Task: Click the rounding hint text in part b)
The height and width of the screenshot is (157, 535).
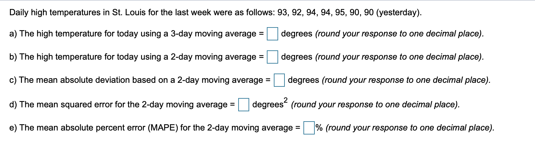Action: [x=399, y=57]
